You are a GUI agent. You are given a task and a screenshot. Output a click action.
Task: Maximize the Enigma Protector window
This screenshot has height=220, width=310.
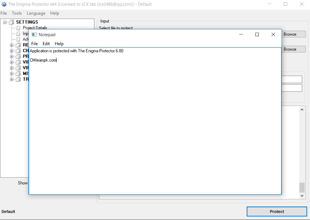286,4
